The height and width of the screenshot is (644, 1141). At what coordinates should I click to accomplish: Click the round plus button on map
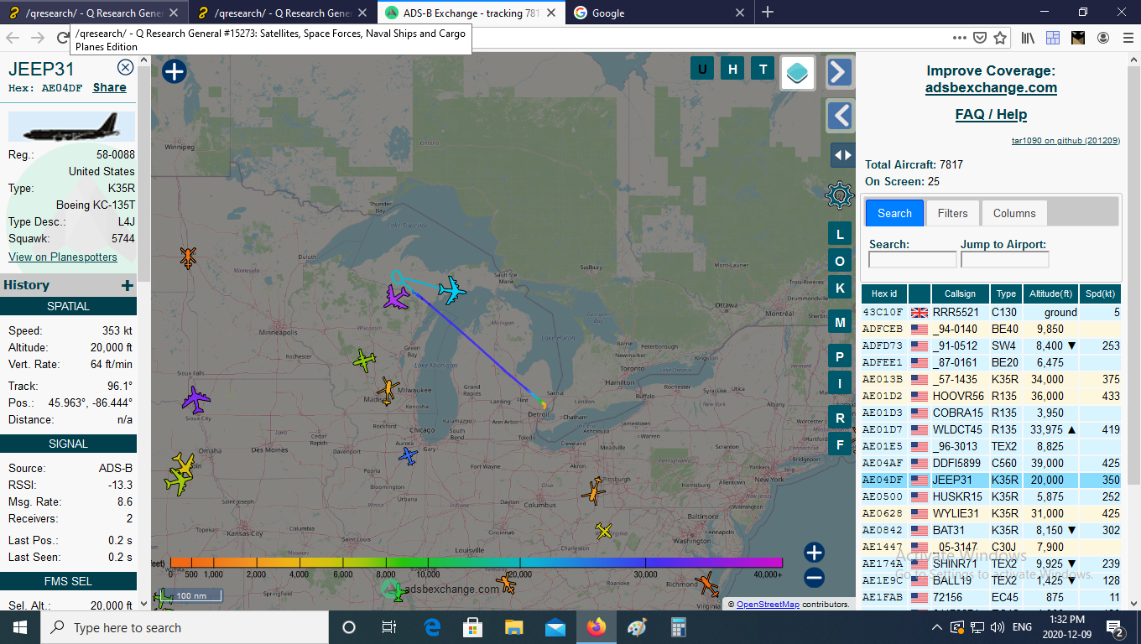click(x=174, y=71)
